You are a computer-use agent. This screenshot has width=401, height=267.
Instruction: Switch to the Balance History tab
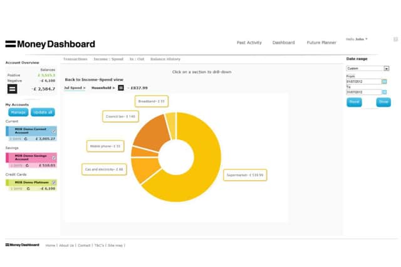click(165, 59)
